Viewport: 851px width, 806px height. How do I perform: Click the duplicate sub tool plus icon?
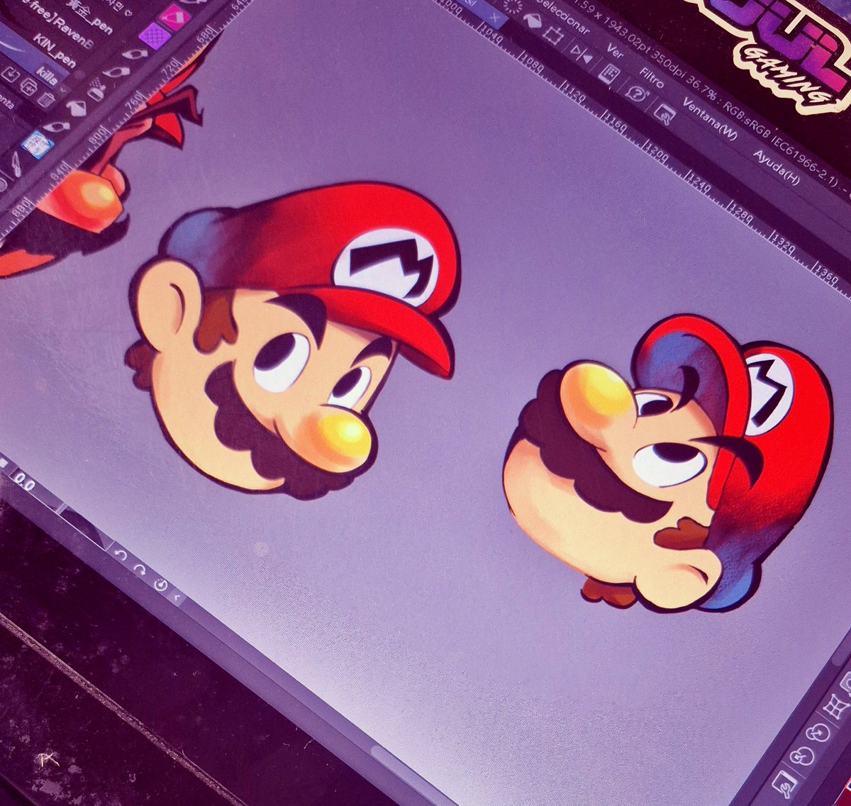(28, 86)
